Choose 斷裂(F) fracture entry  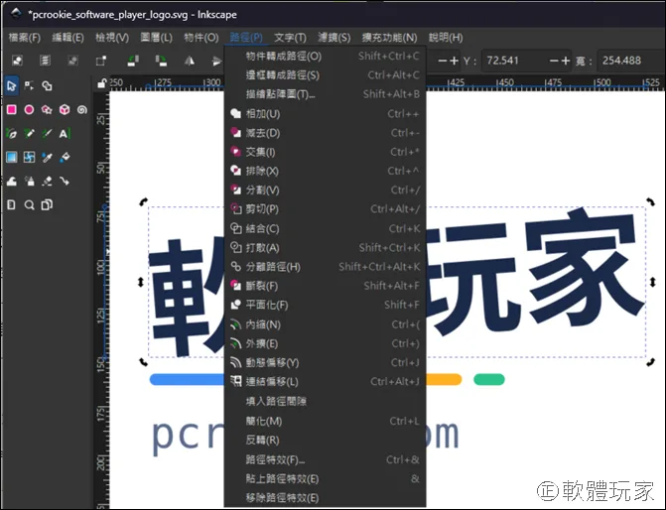(x=325, y=286)
